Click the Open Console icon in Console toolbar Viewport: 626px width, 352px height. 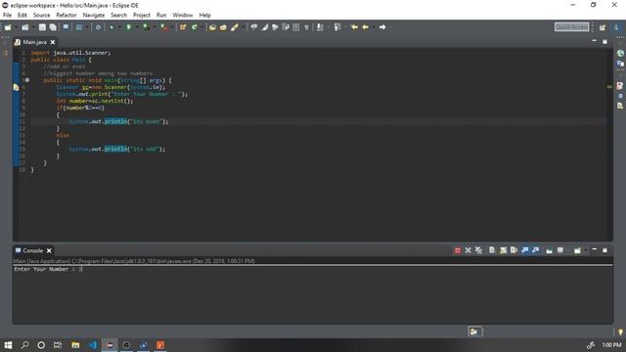tap(577, 250)
